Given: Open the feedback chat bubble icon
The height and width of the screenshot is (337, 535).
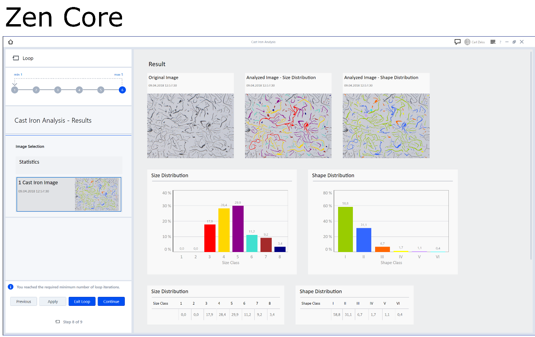Looking at the screenshot, I should (x=457, y=42).
